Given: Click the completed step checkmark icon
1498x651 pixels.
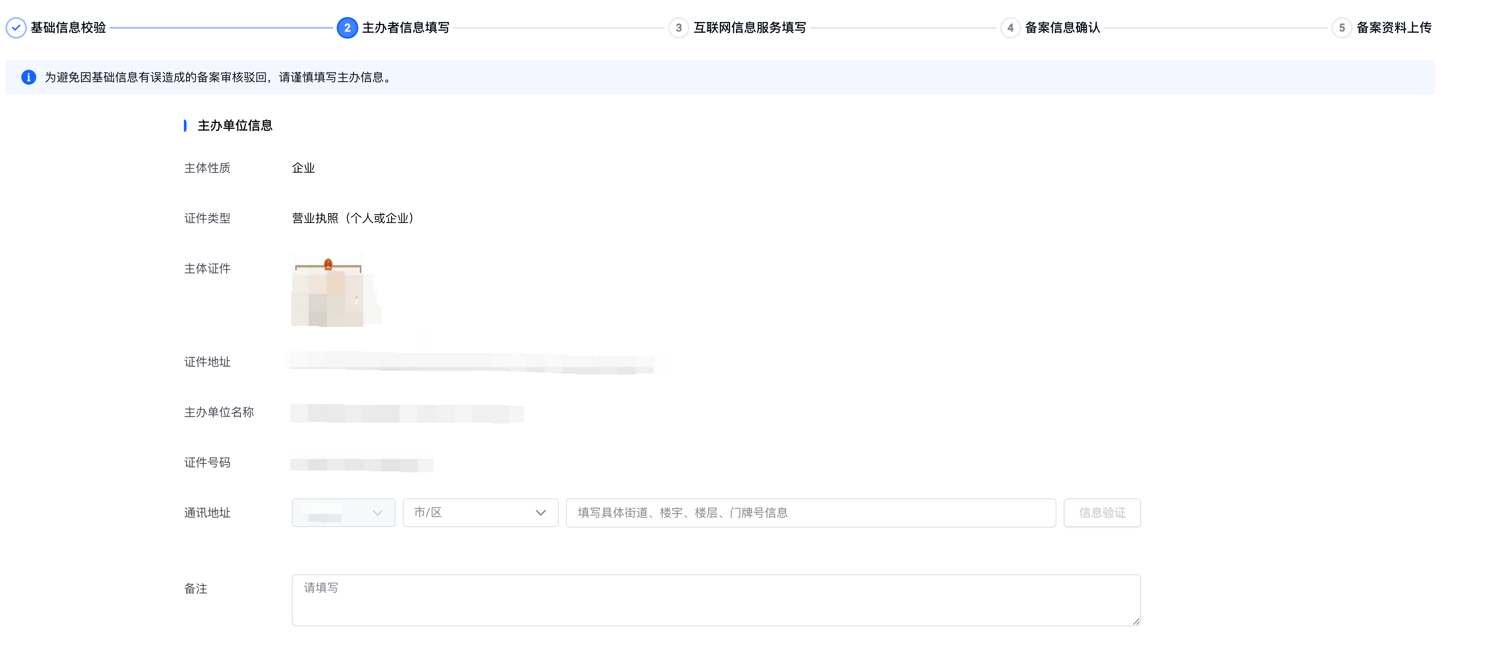Looking at the screenshot, I should (x=16, y=27).
